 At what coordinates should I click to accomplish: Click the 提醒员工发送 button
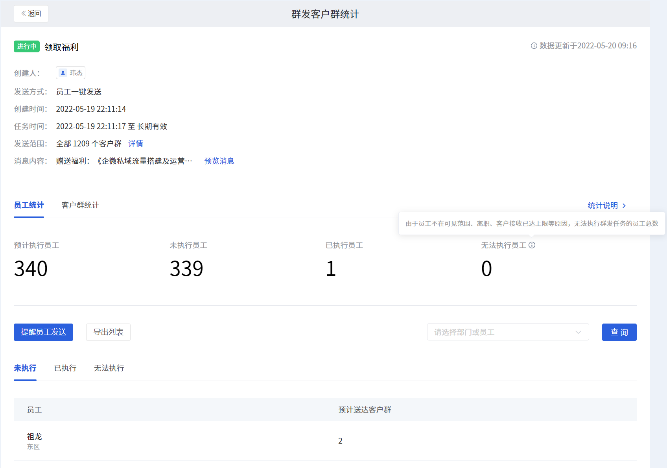pyautogui.click(x=43, y=332)
